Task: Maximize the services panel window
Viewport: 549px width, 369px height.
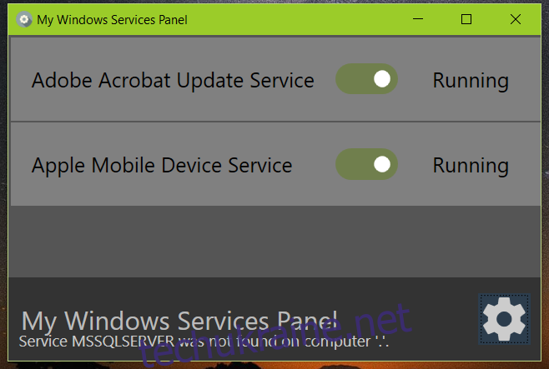Action: (466, 19)
